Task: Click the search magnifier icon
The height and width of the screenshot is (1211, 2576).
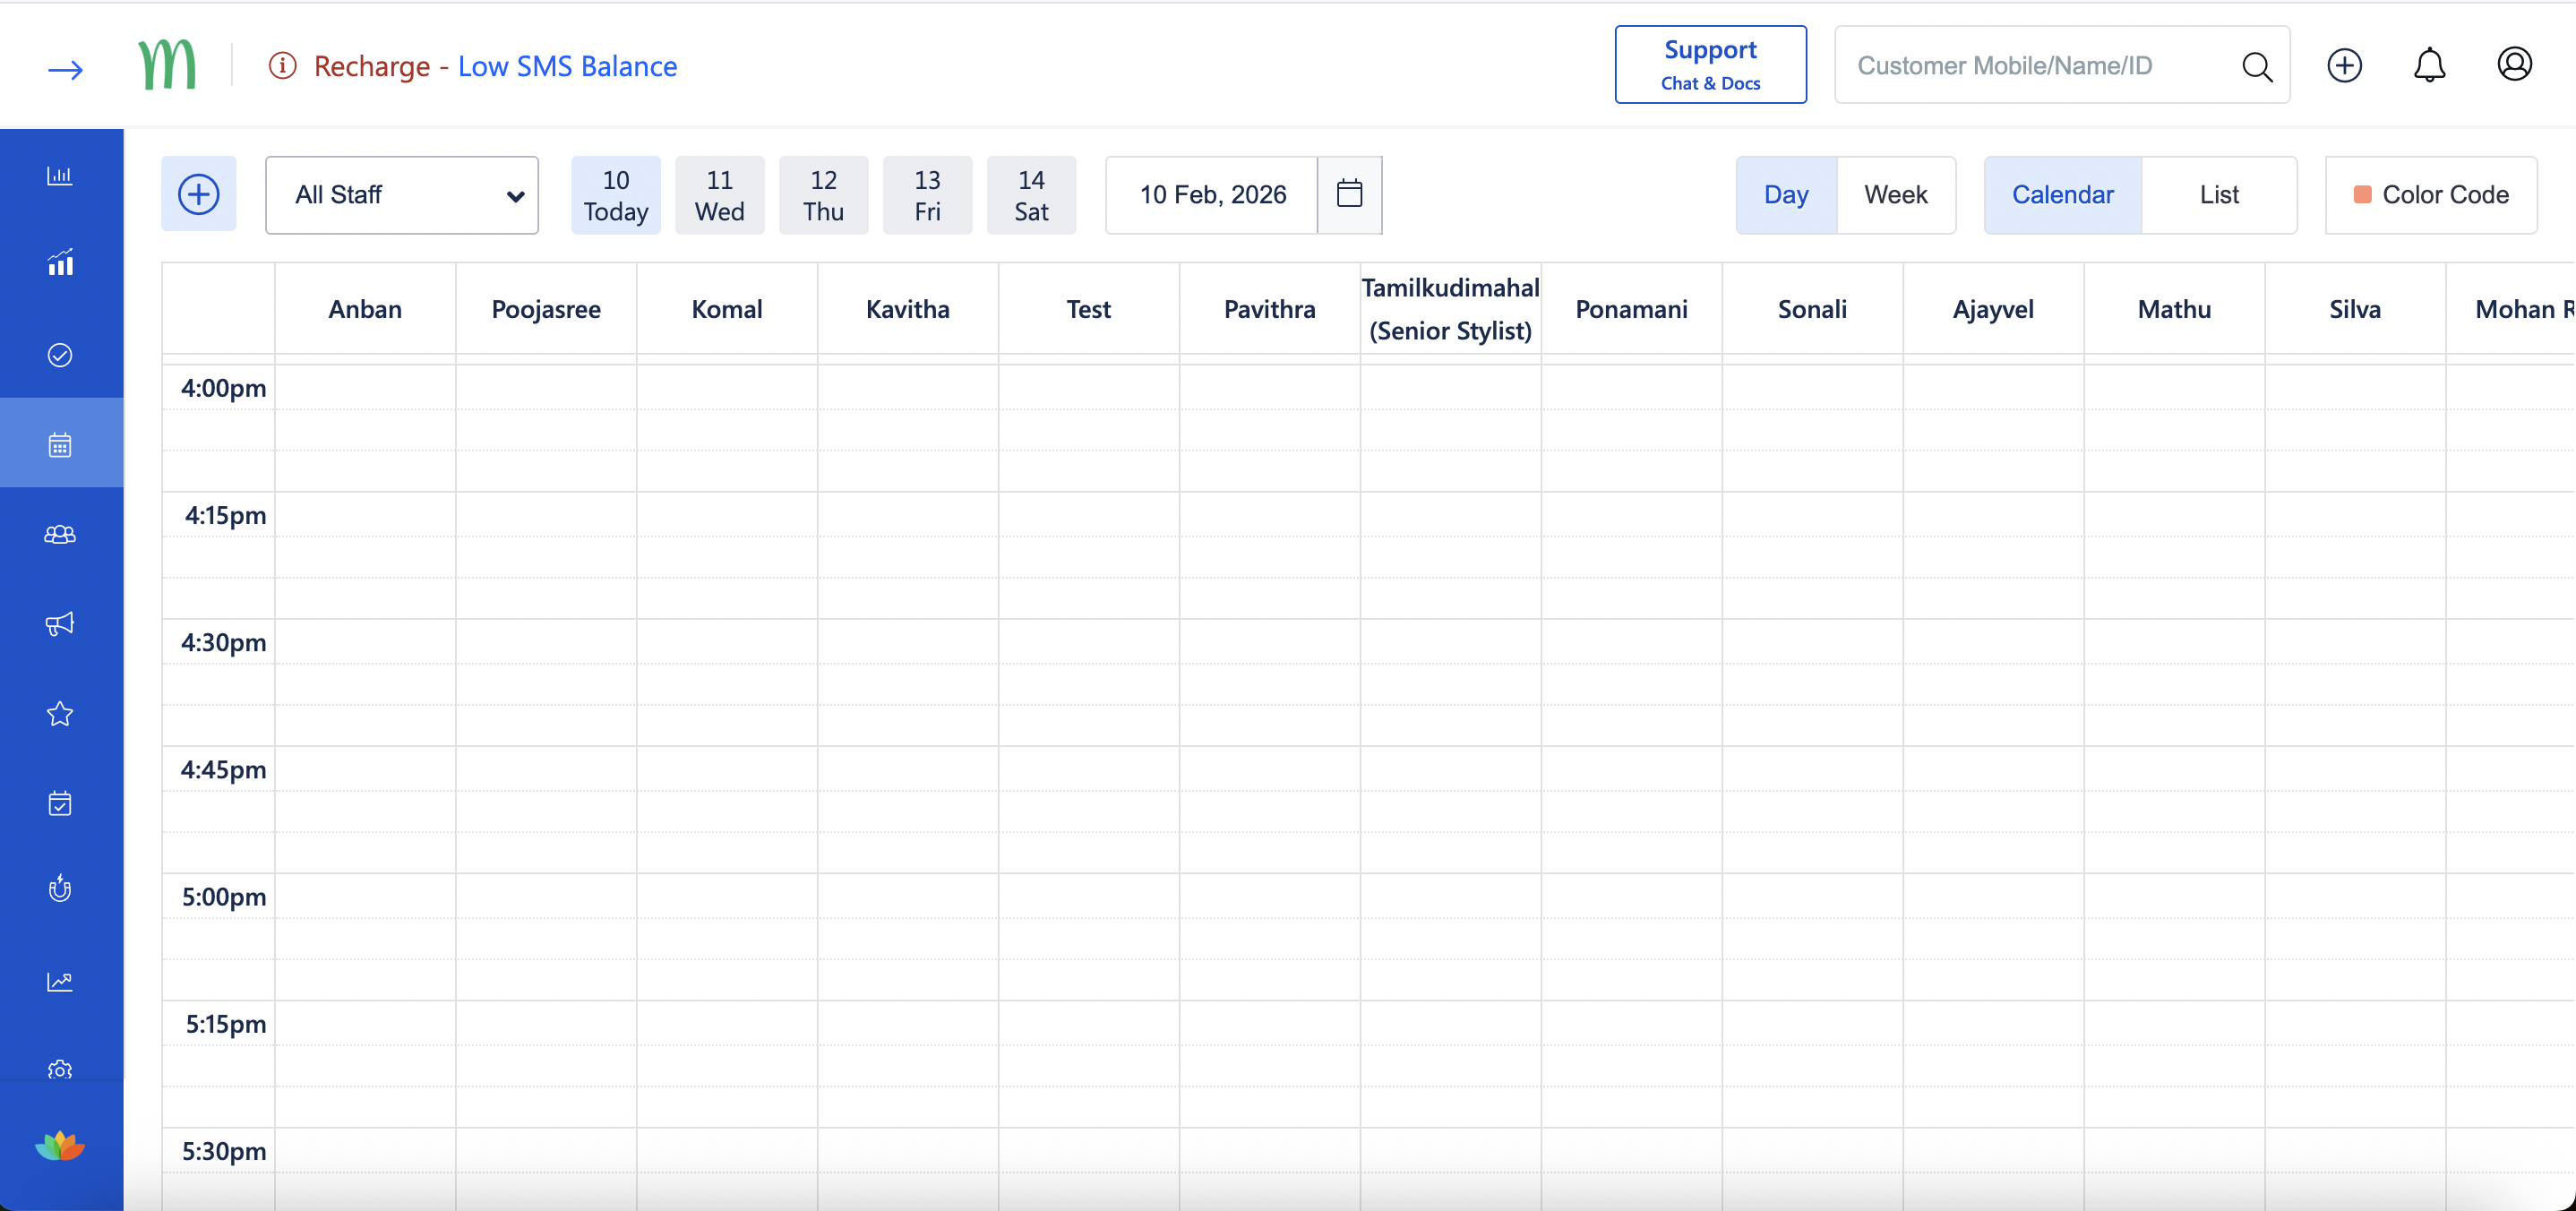Action: click(2256, 66)
